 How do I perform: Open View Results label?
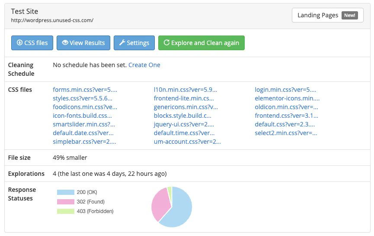point(87,43)
